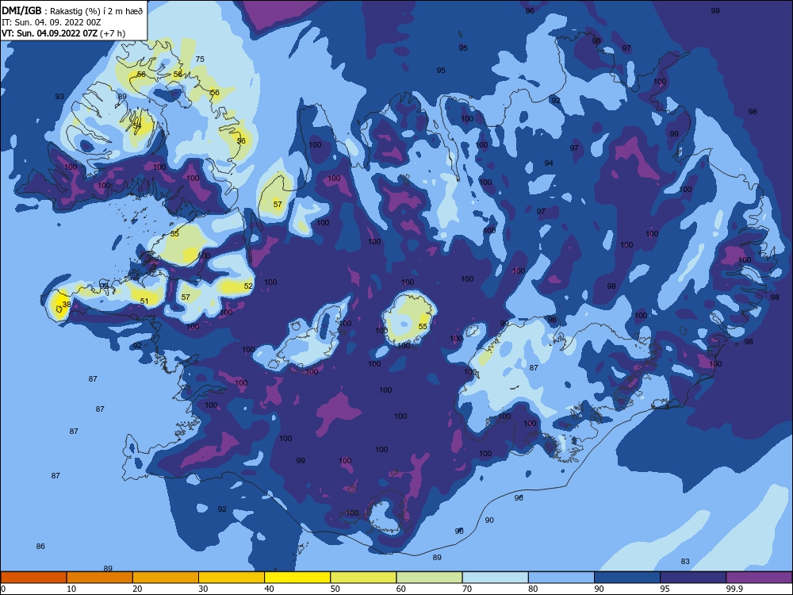The image size is (793, 595).
Task: Click the humidity value 94 on the map
Action: (x=549, y=163)
